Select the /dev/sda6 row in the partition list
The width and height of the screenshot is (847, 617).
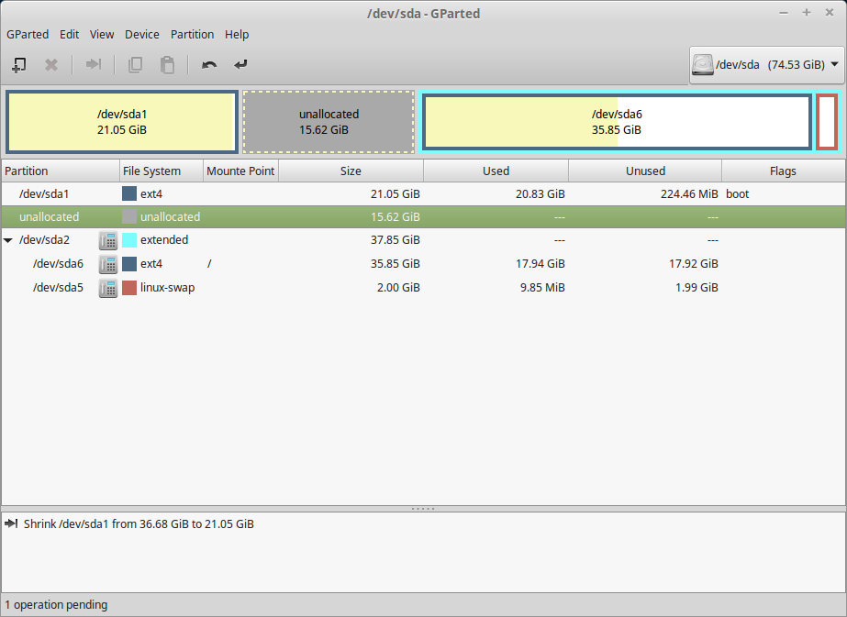(x=423, y=264)
